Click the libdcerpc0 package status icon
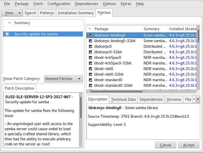 (x=90, y=46)
